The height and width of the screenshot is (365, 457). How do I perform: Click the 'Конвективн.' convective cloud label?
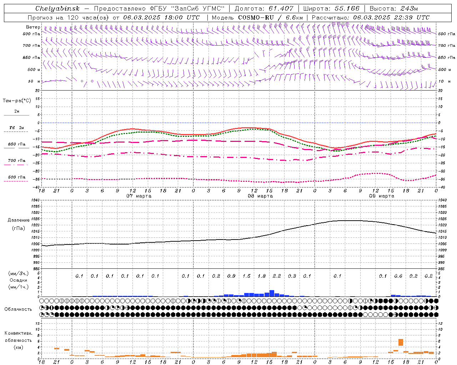click(x=18, y=333)
